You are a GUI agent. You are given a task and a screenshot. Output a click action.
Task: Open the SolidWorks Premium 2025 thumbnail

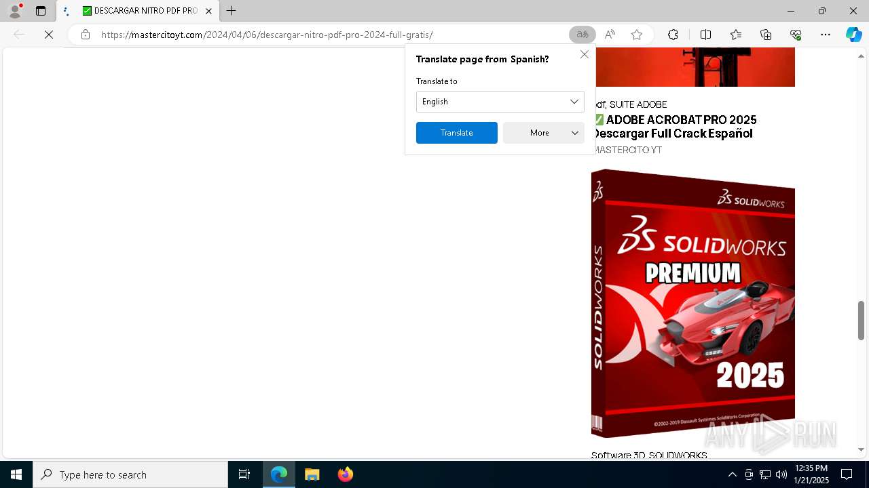[x=693, y=303]
